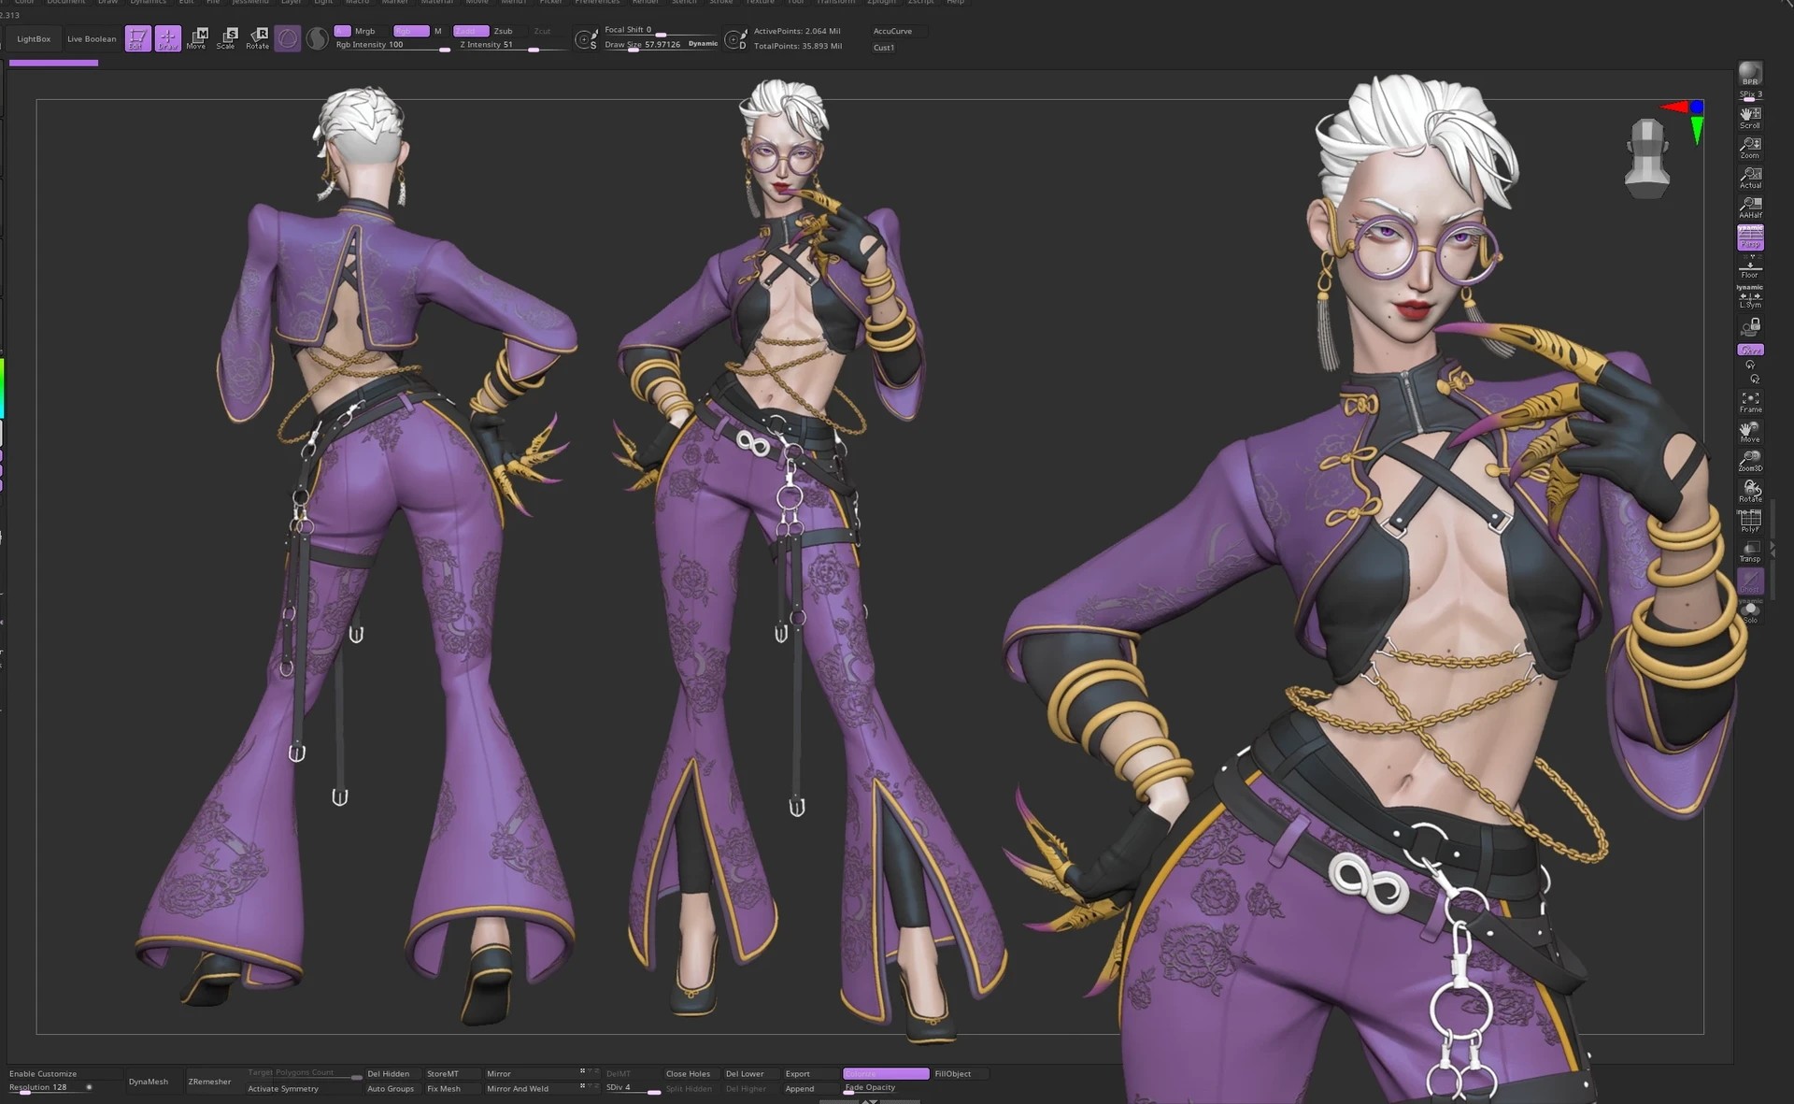This screenshot has width=1794, height=1104.
Task: Toggle the Colorize option
Action: 885,1073
